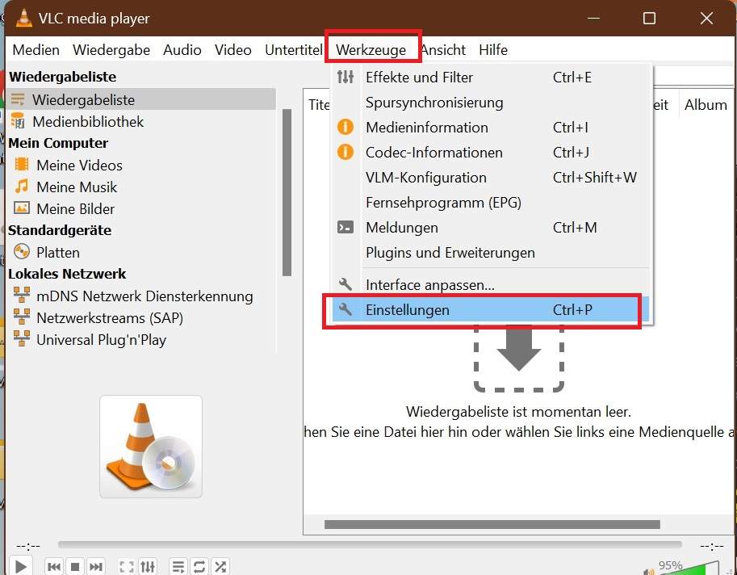
Task: Open the Video menu
Action: point(232,49)
